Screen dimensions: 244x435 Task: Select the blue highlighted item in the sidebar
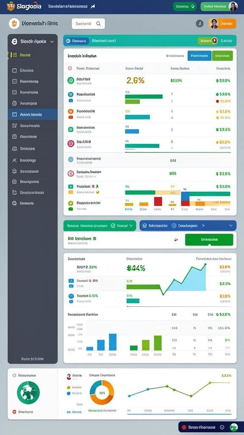coord(33,114)
